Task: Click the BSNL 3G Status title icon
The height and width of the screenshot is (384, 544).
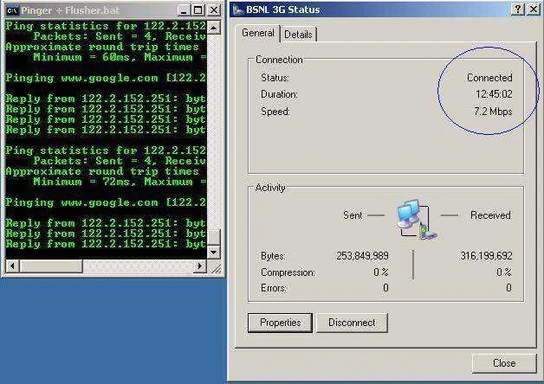Action: (238, 10)
